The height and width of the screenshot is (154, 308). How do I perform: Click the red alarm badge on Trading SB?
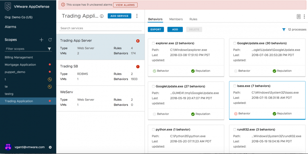pyautogui.click(x=138, y=67)
